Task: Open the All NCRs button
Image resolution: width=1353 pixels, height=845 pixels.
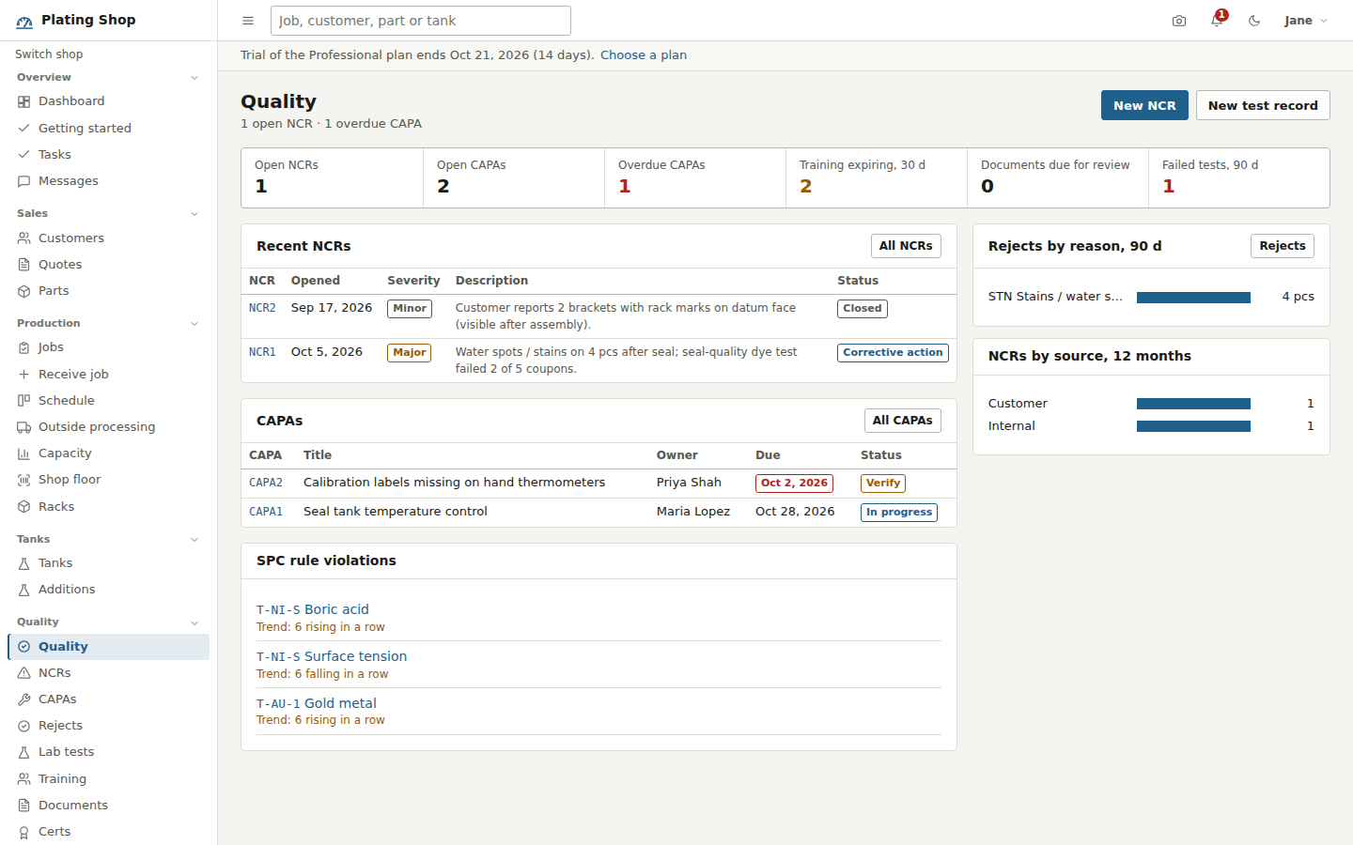Action: 906,246
